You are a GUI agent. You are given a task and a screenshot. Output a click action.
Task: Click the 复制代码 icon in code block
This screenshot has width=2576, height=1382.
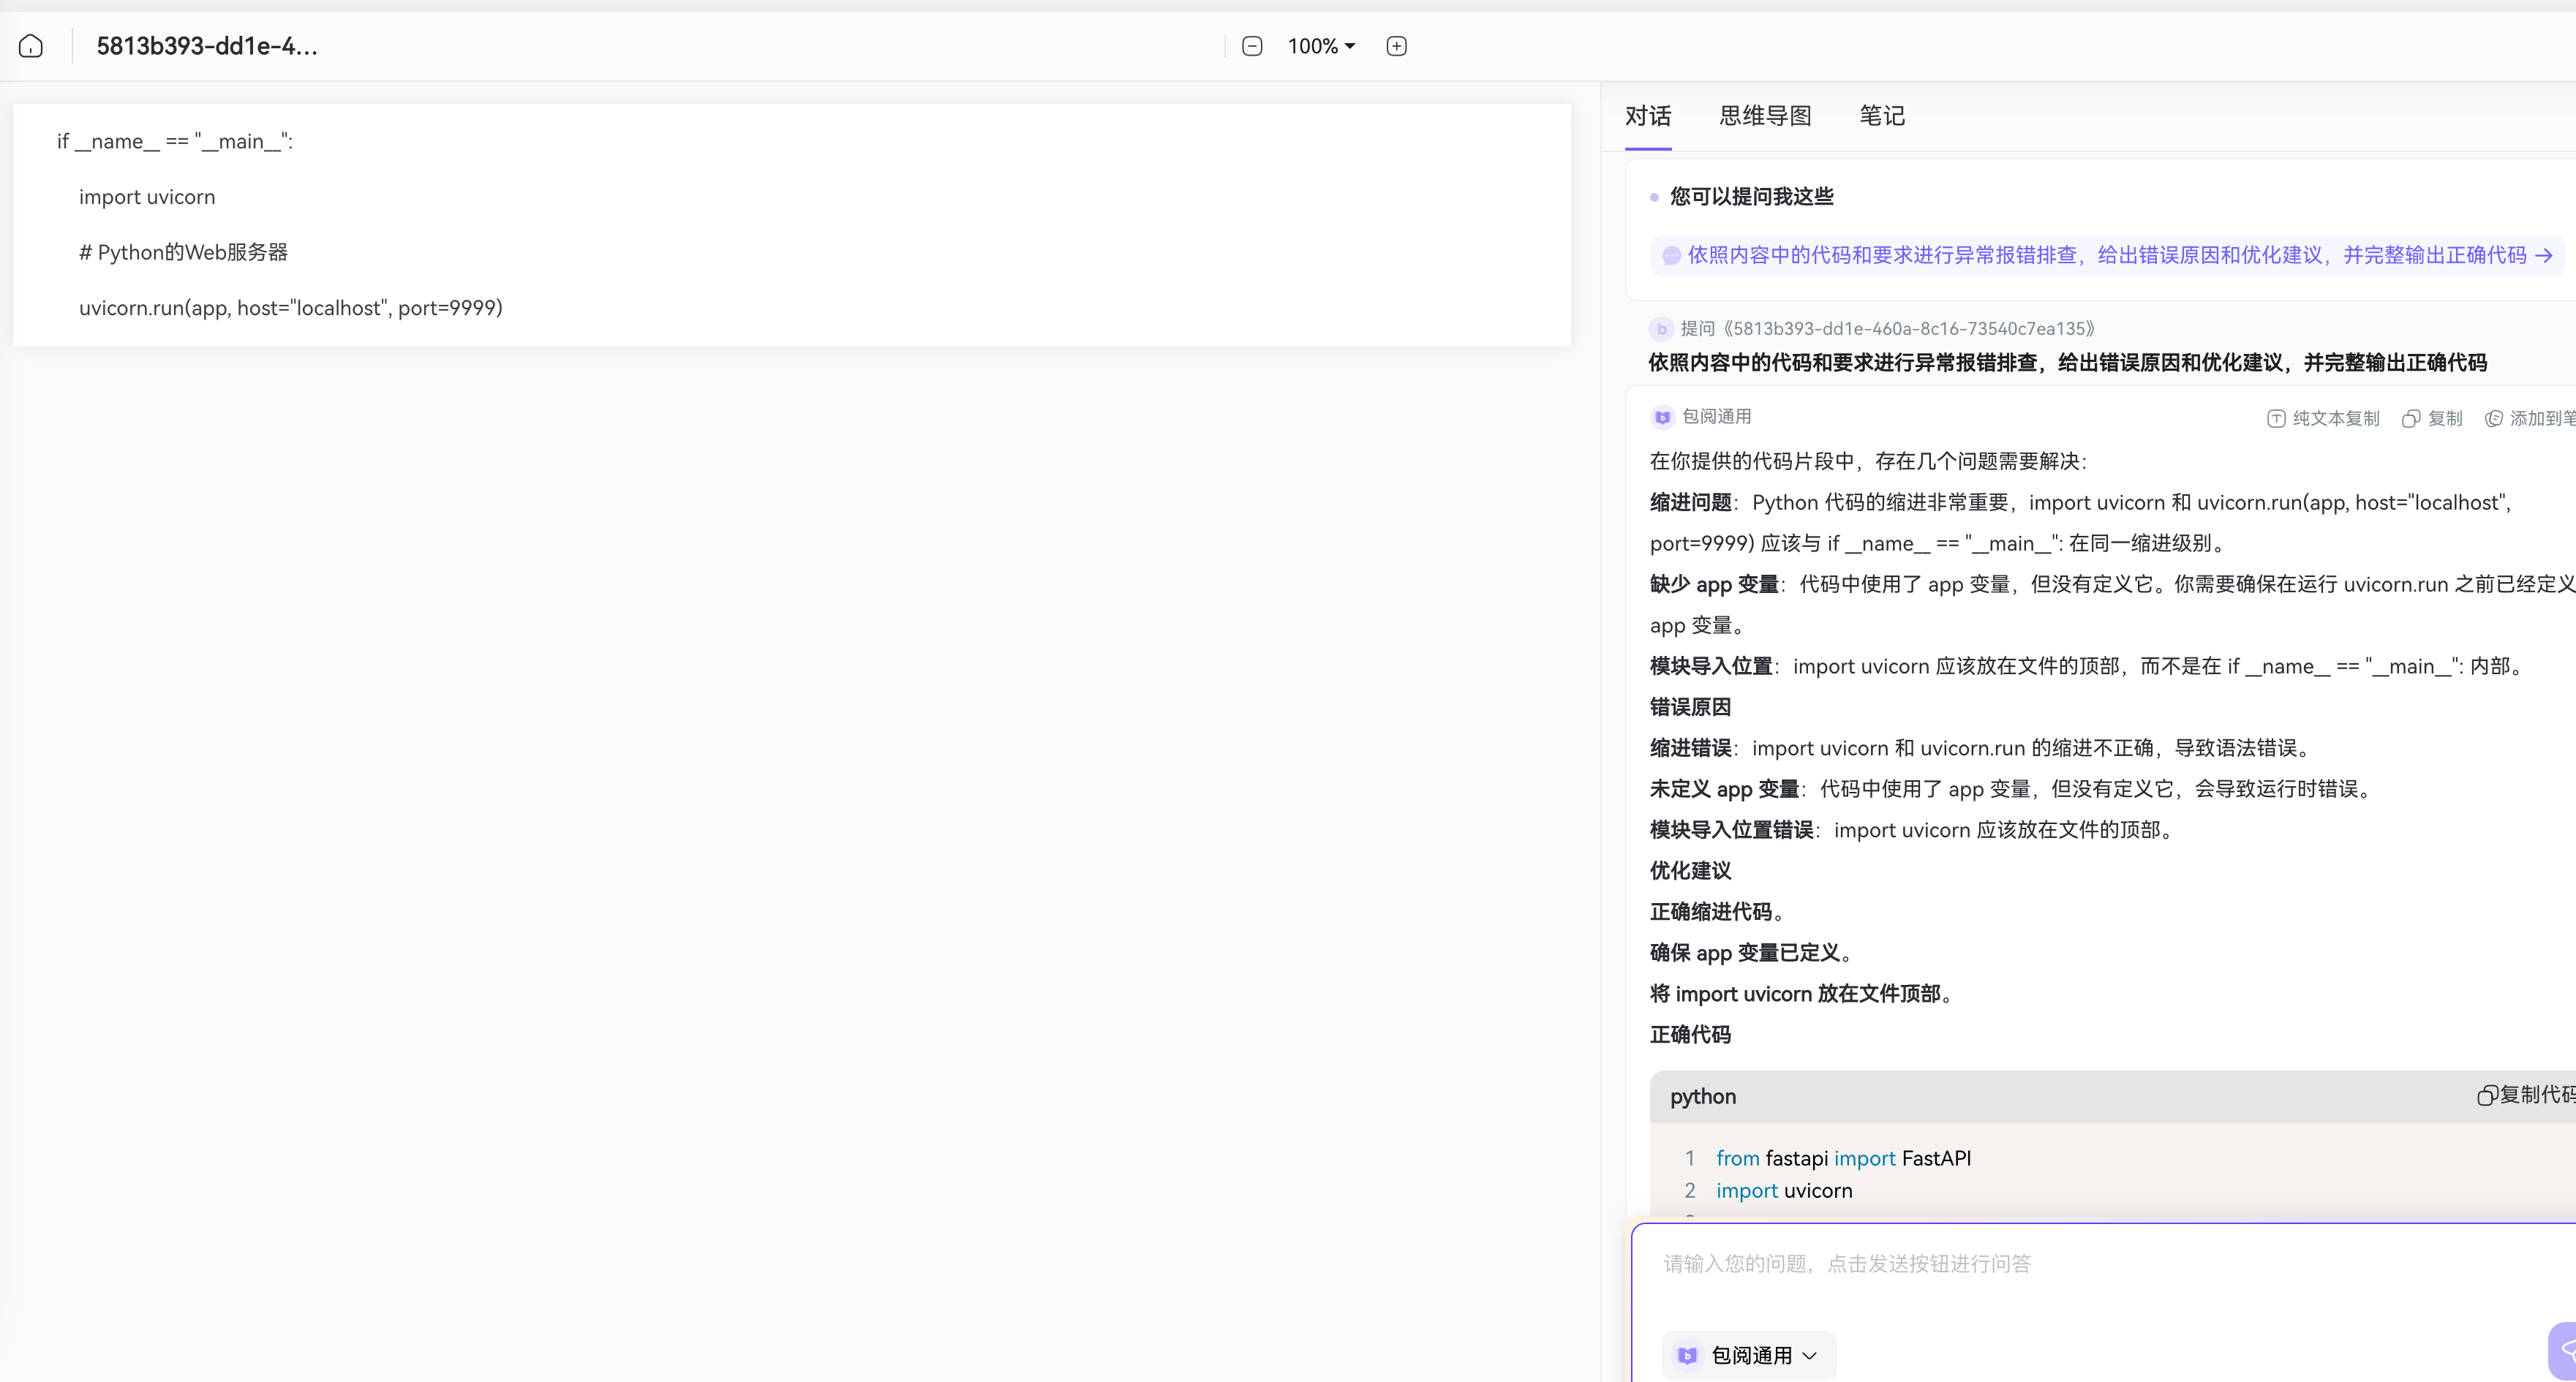tap(2487, 1095)
